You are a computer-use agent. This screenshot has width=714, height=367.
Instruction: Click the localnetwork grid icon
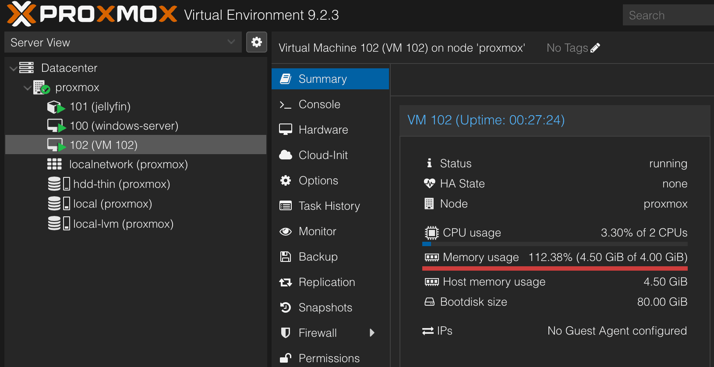(x=54, y=164)
